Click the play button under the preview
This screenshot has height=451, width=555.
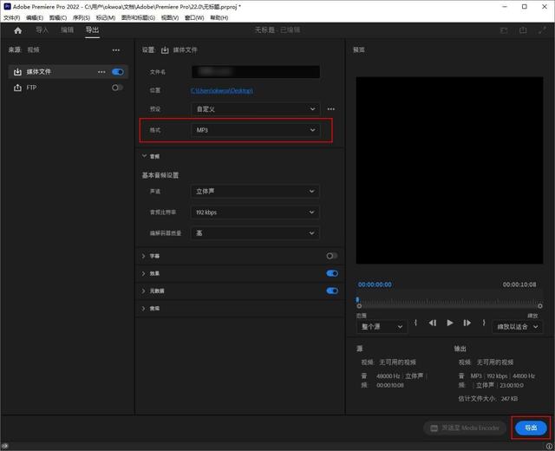point(449,323)
